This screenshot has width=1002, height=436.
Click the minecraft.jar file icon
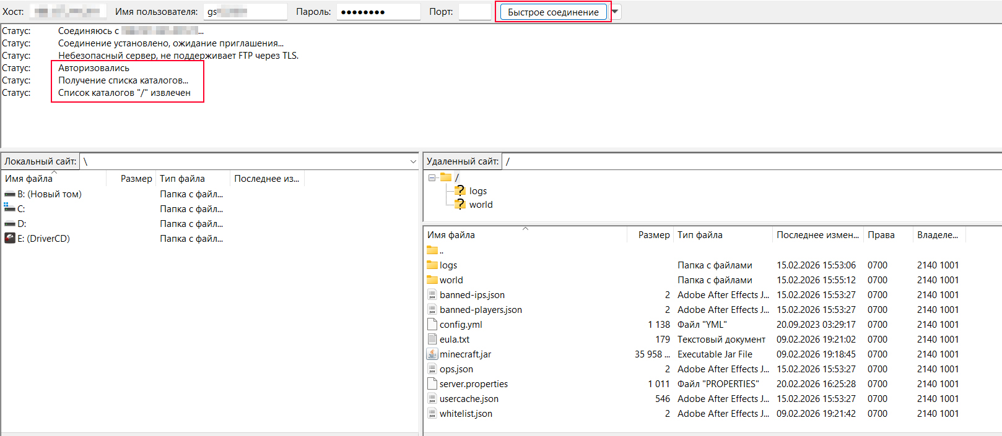432,354
